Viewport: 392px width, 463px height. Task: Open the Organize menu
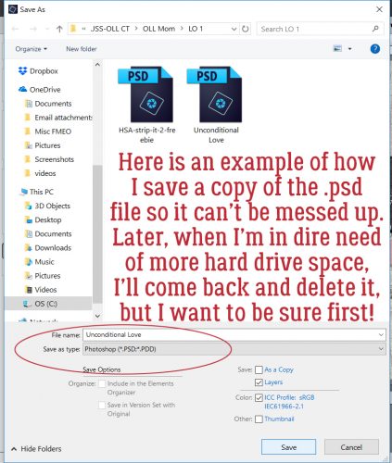32,49
